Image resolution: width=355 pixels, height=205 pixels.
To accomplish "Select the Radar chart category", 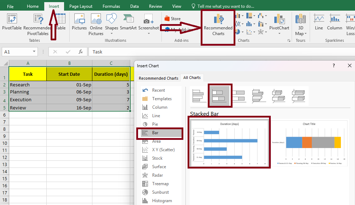I will 158,175.
